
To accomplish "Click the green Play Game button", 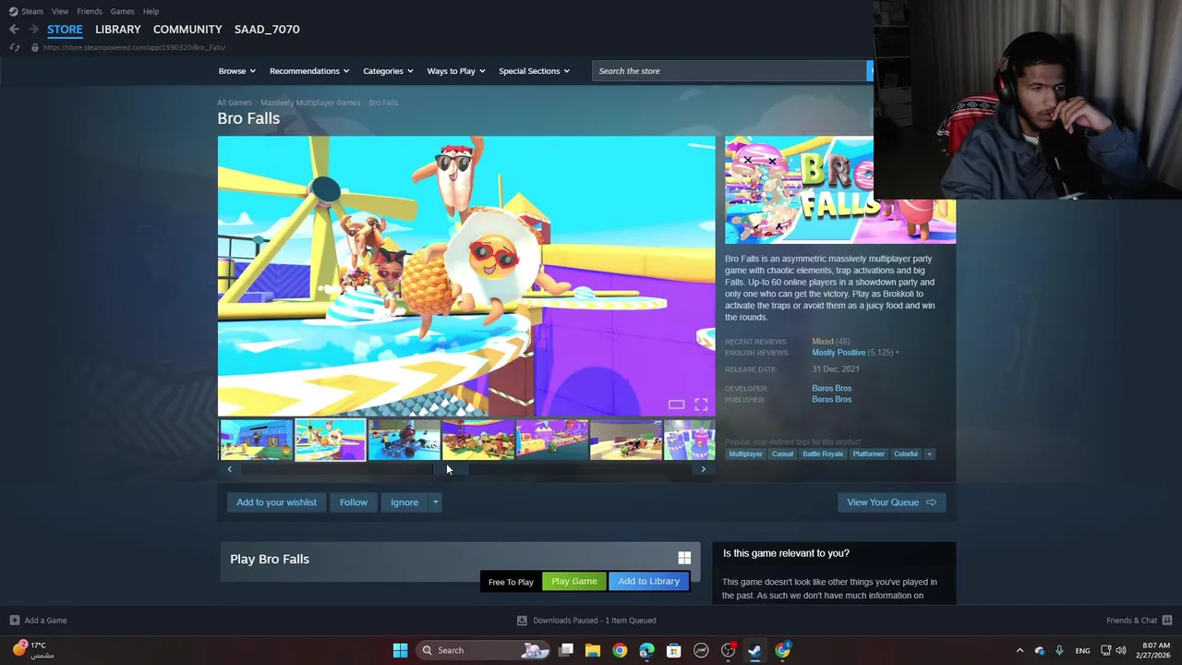I will tap(573, 581).
